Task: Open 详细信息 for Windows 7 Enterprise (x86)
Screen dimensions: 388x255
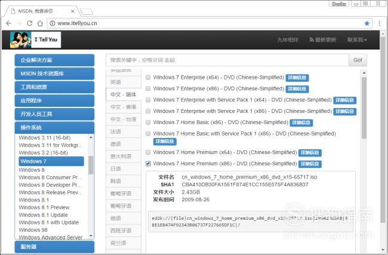Action: coord(297,89)
